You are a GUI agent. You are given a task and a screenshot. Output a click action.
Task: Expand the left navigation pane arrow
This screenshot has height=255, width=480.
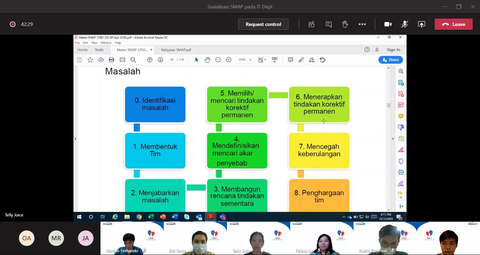75,139
